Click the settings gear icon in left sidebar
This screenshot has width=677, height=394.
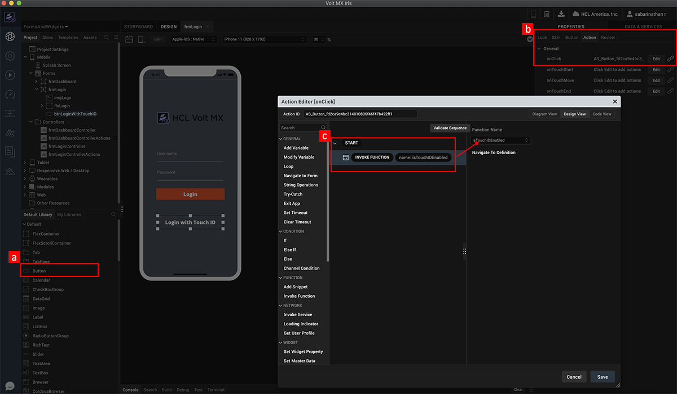tap(10, 55)
